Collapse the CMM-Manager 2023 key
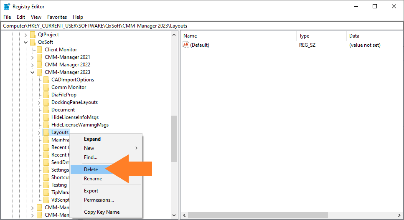 click(x=33, y=72)
